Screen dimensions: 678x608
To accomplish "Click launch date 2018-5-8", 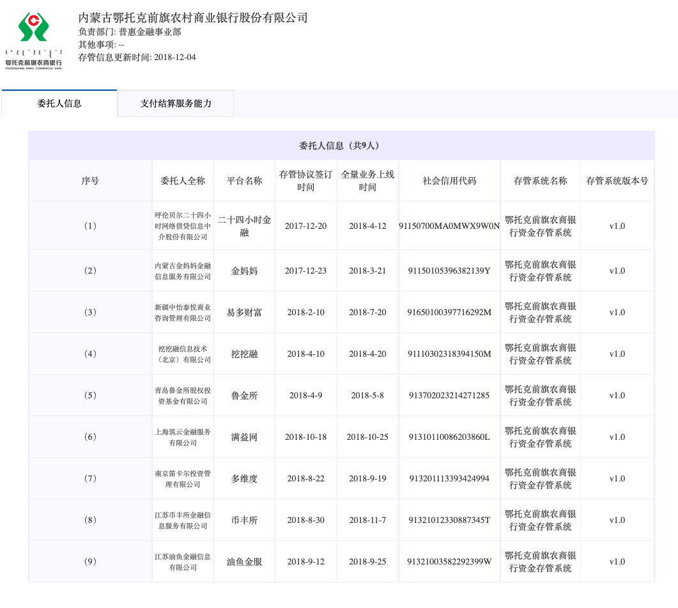I will click(x=367, y=396).
